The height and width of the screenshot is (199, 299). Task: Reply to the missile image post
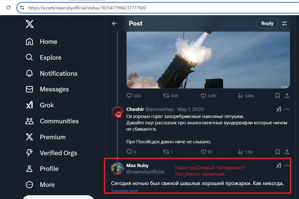pyautogui.click(x=134, y=95)
